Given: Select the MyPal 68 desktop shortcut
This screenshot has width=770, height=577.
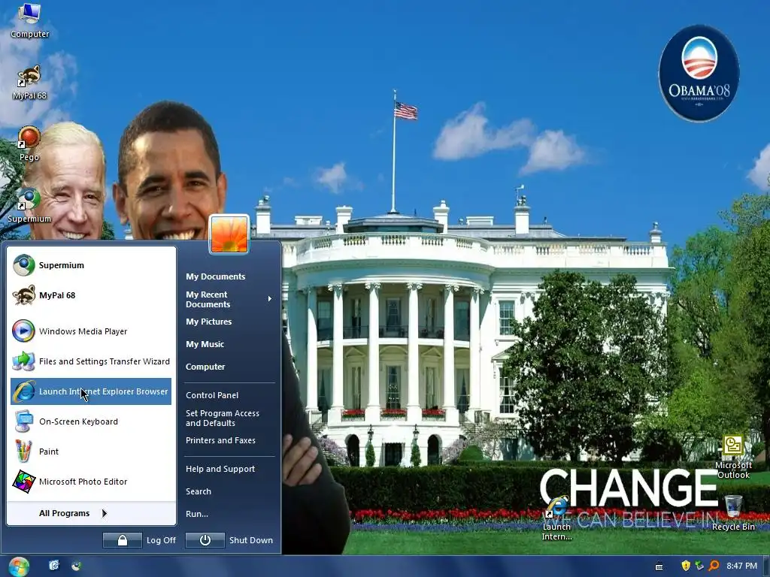Looking at the screenshot, I should coord(29,83).
